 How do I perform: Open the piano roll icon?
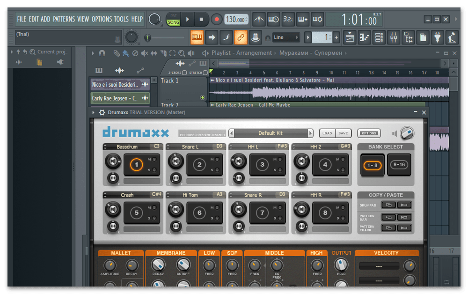point(364,37)
